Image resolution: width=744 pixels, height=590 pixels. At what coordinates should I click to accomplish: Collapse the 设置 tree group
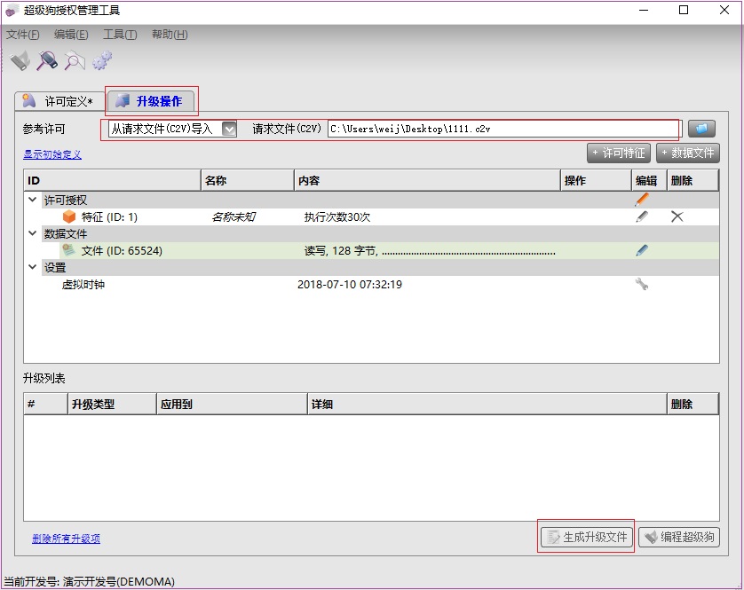point(33,268)
